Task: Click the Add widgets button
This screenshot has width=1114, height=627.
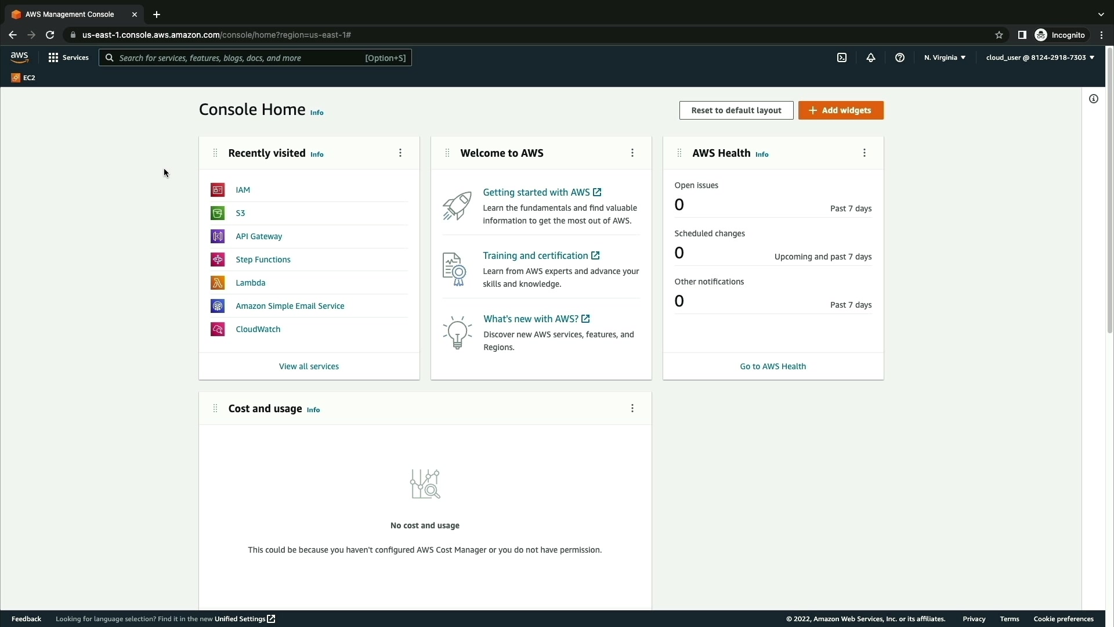Action: [x=841, y=110]
